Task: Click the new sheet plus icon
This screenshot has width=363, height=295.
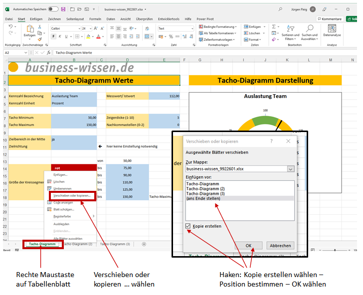Action: click(144, 244)
